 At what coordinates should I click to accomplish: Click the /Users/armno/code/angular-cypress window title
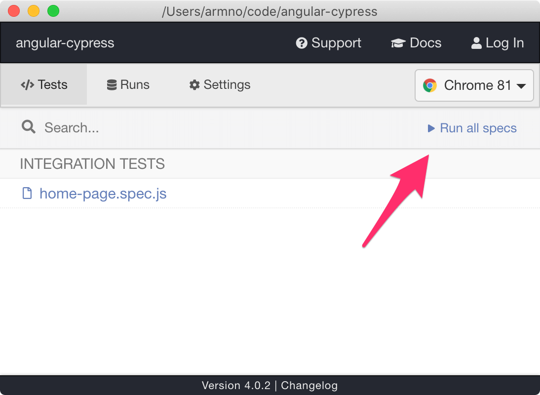(270, 11)
